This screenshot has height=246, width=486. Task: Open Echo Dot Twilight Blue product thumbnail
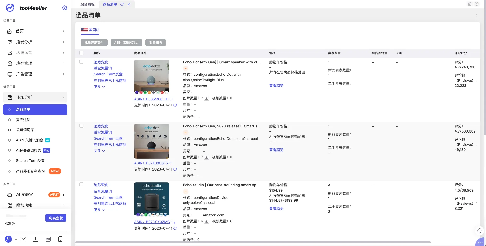(152, 77)
